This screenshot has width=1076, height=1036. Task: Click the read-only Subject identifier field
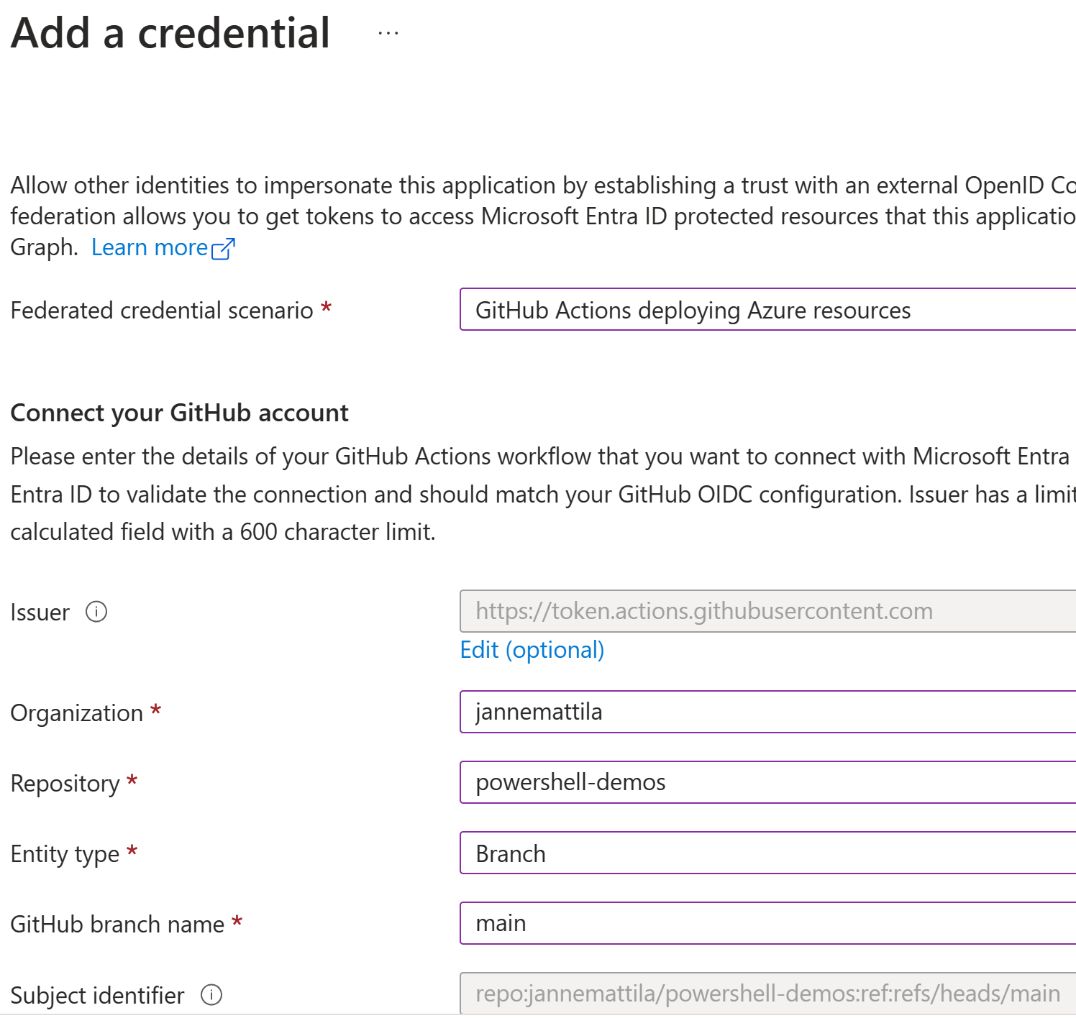point(768,994)
